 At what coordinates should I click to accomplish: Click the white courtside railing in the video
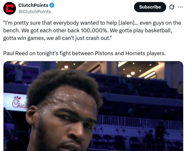(140, 122)
